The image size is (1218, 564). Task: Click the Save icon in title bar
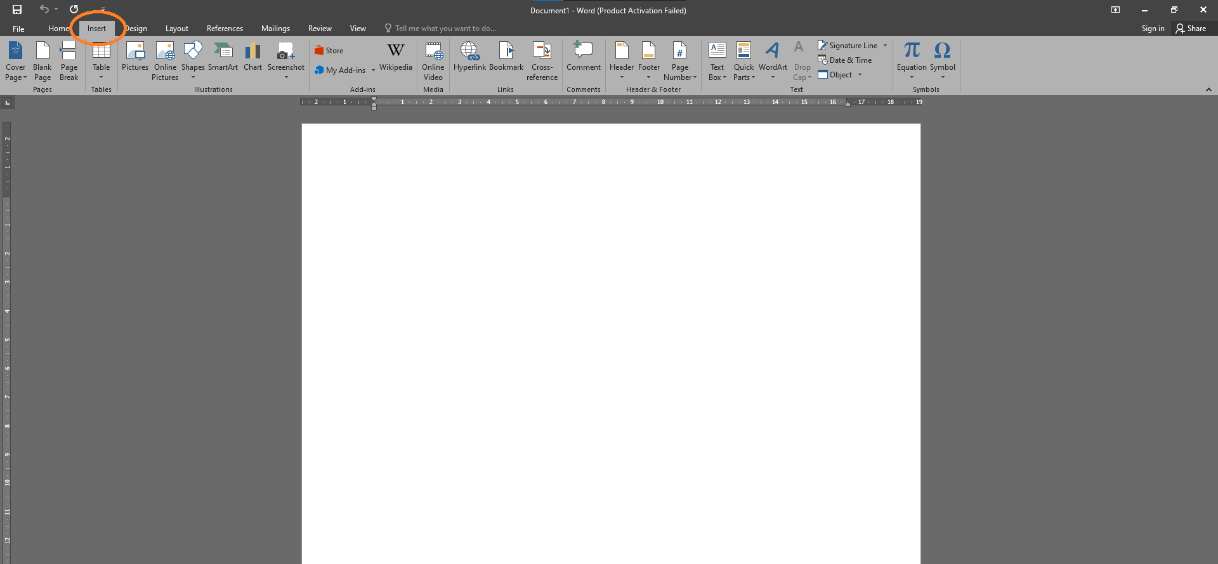click(x=17, y=10)
